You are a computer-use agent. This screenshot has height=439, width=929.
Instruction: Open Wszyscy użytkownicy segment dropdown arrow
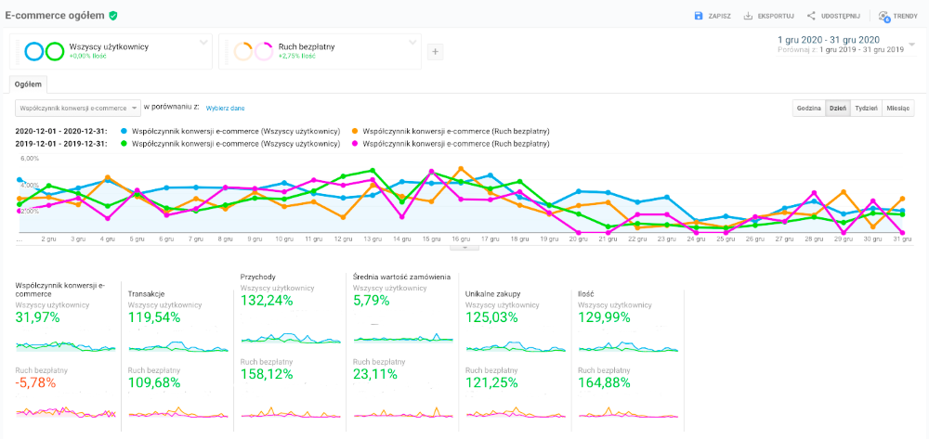pyautogui.click(x=203, y=42)
